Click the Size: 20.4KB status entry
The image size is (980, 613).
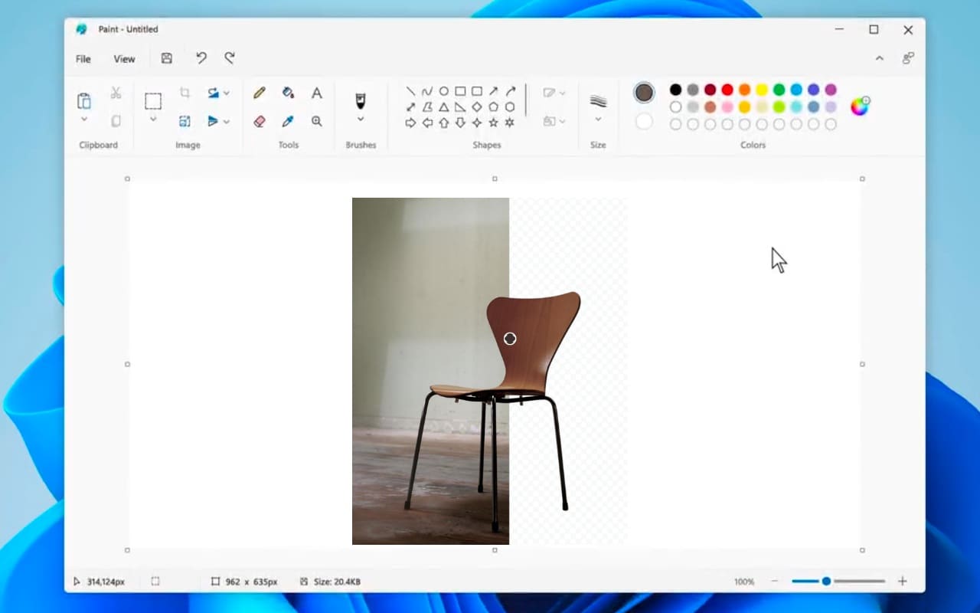pos(330,582)
